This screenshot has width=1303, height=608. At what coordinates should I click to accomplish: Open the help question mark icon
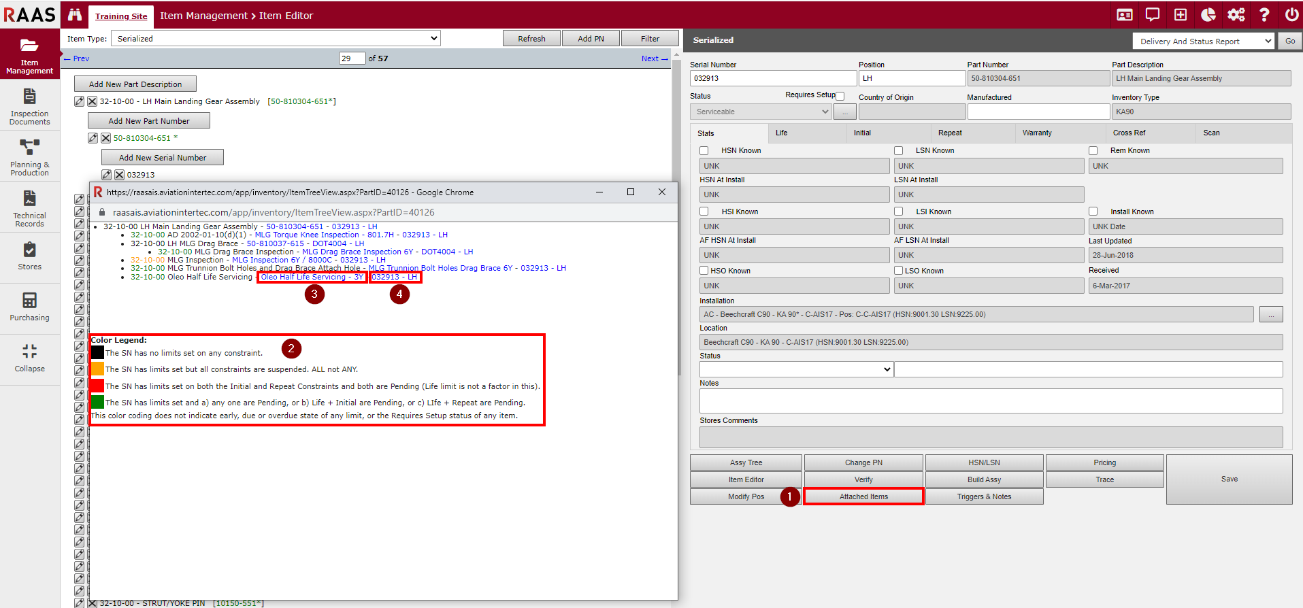coord(1264,15)
